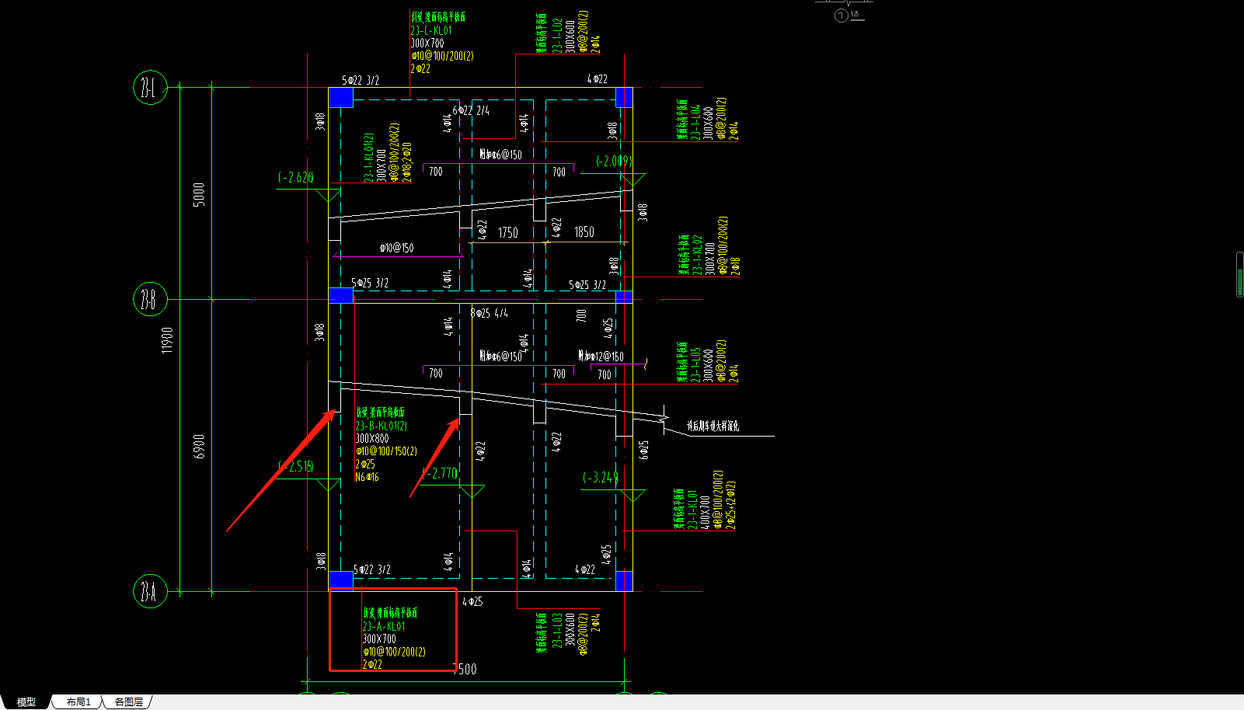
Task: Grab the vertical scrollbar handle at right edge
Action: click(x=1239, y=274)
